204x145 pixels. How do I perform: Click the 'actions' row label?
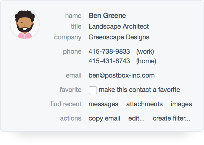tap(71, 118)
